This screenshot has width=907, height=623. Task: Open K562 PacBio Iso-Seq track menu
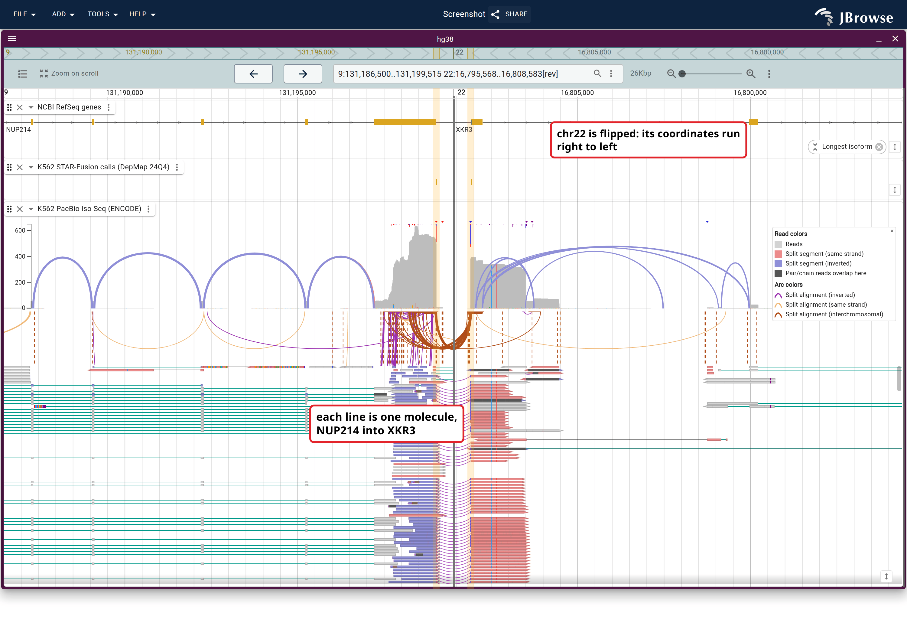pos(149,209)
